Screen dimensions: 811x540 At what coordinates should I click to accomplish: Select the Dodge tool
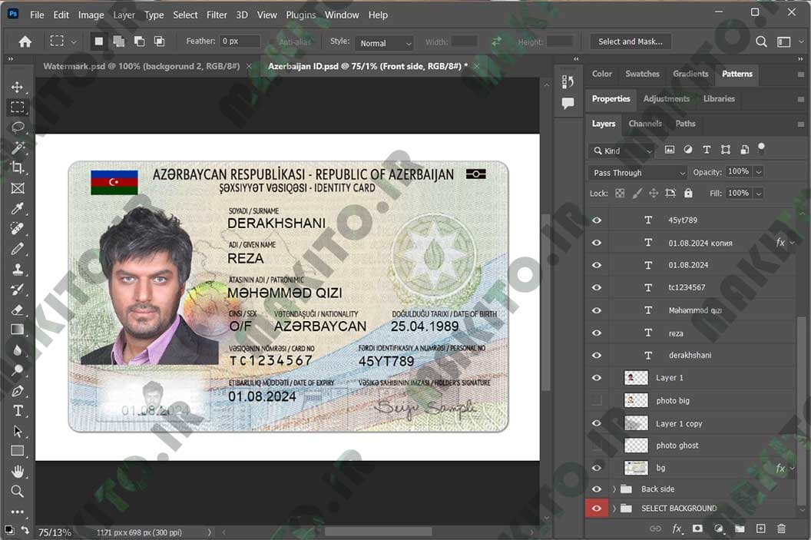(17, 370)
